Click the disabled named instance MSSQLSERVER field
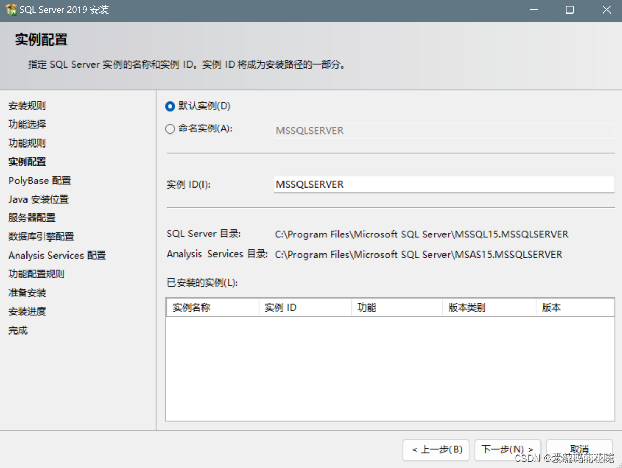This screenshot has width=622, height=468. [444, 130]
